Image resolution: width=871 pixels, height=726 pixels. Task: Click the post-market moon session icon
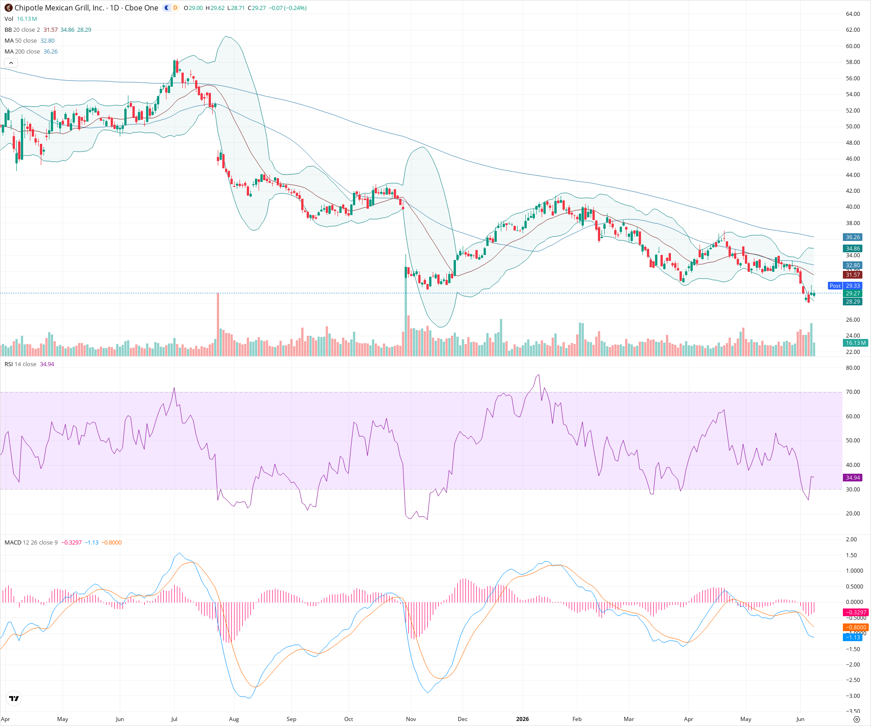tap(167, 8)
